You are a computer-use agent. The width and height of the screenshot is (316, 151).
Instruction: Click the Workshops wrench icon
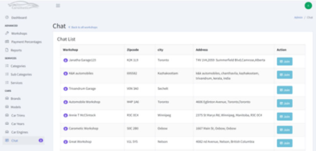[x=7, y=33]
